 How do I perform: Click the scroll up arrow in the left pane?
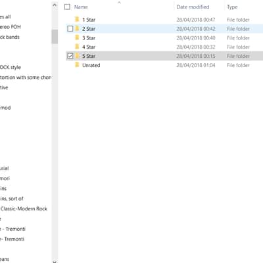point(55,5)
